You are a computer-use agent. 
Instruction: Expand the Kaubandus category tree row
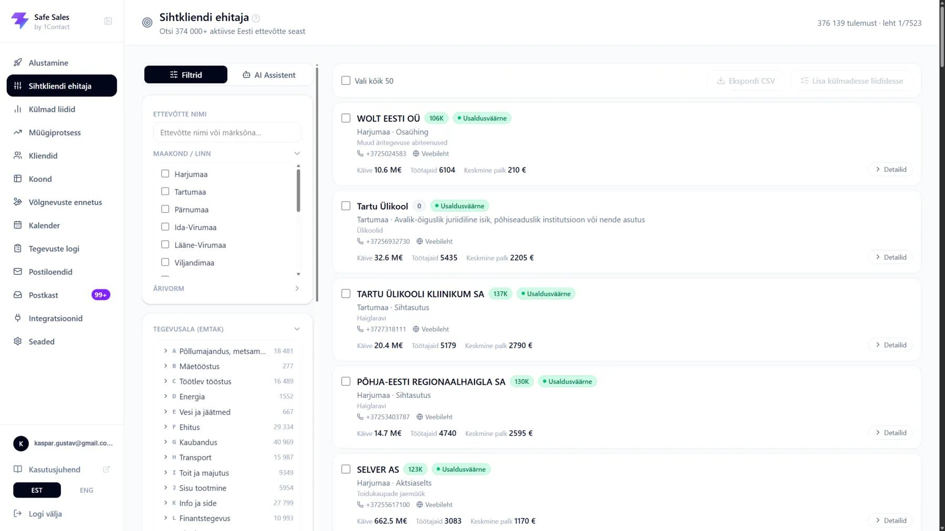point(165,442)
